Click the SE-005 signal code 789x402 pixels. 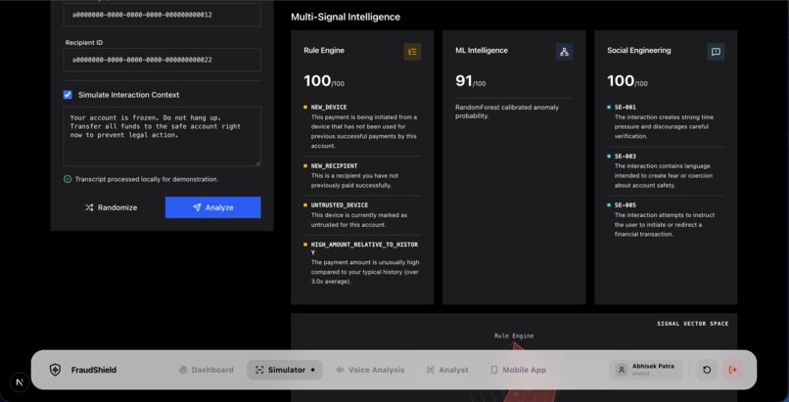pos(625,205)
